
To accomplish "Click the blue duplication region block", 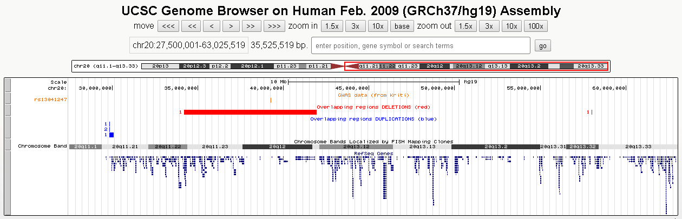I will pos(112,135).
